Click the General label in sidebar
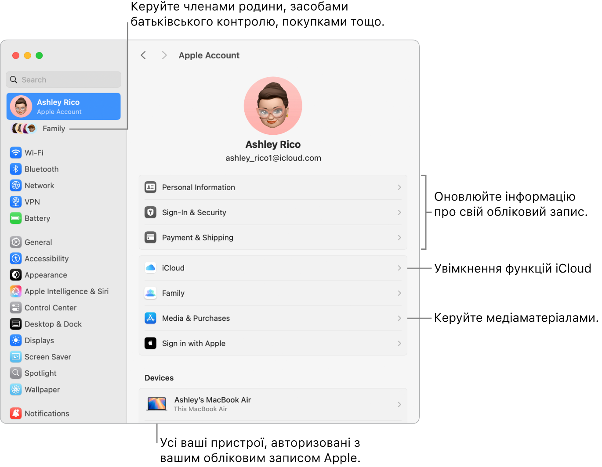This screenshot has height=467, width=602. (38, 242)
